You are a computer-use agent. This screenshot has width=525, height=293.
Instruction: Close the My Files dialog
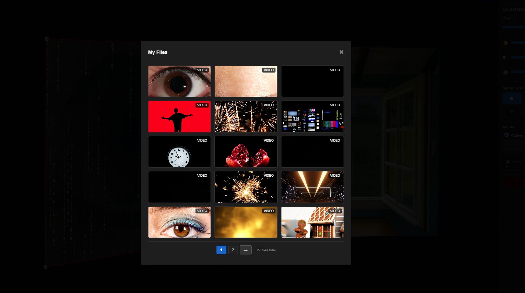(341, 52)
